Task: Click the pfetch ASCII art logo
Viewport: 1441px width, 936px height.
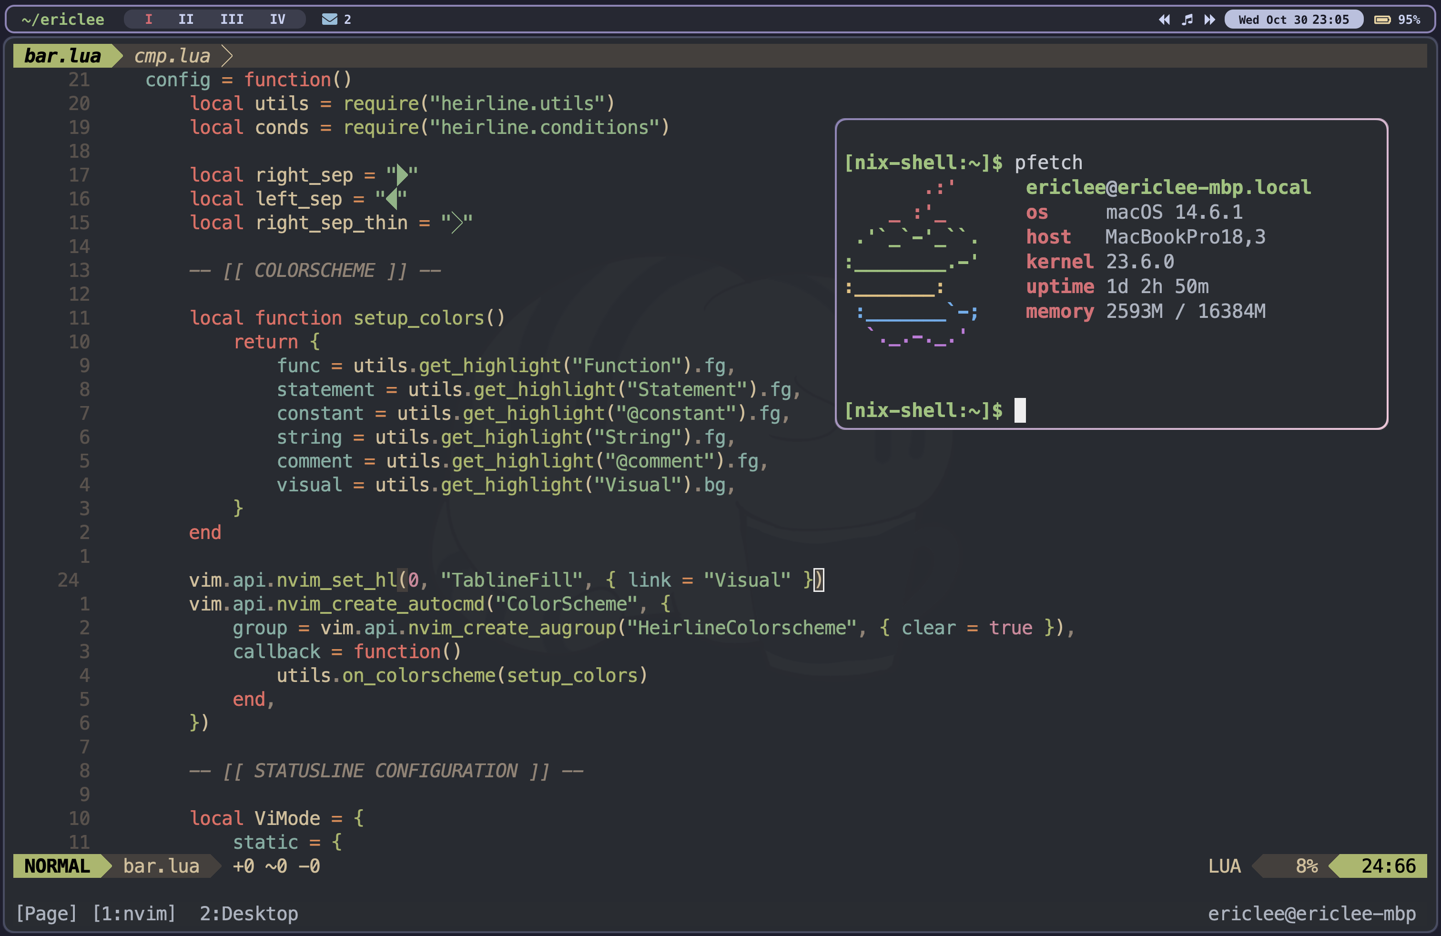Action: click(x=913, y=263)
